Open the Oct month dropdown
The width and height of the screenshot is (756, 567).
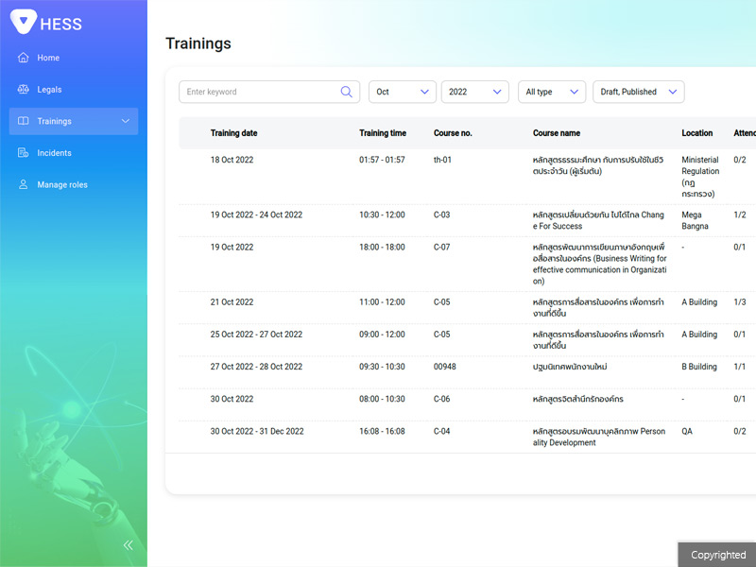[402, 92]
